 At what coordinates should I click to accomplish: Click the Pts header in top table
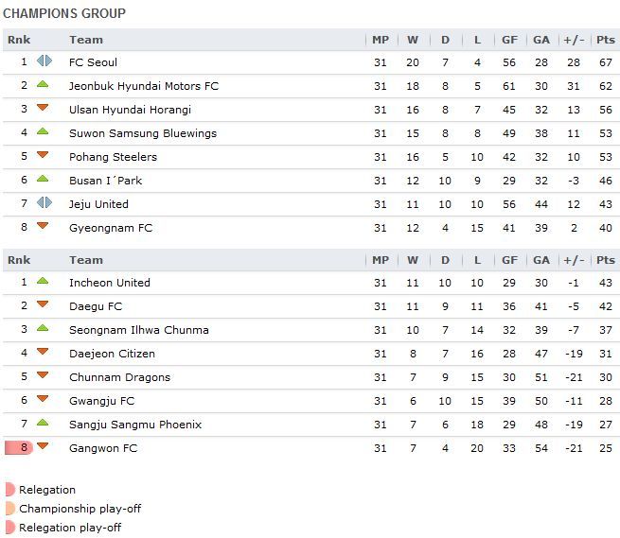point(606,40)
